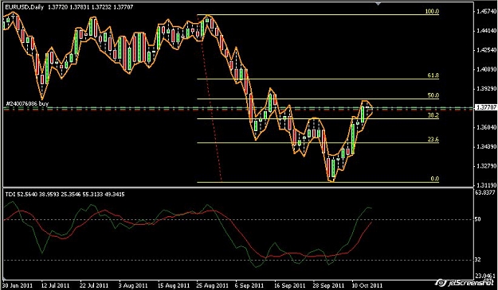Click the 1.40890 price axis label

(x=486, y=69)
